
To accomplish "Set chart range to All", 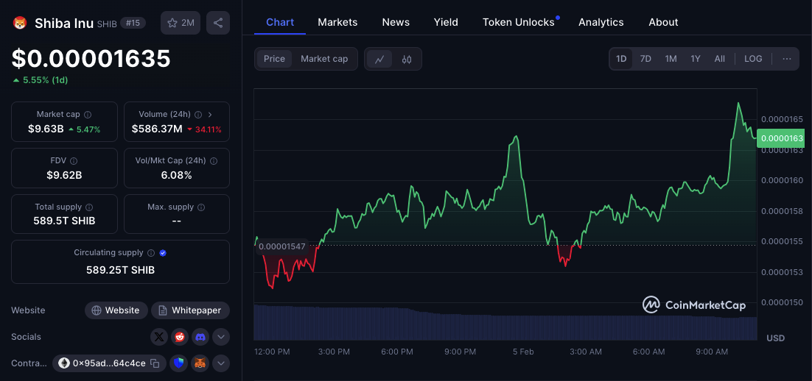I will point(719,59).
